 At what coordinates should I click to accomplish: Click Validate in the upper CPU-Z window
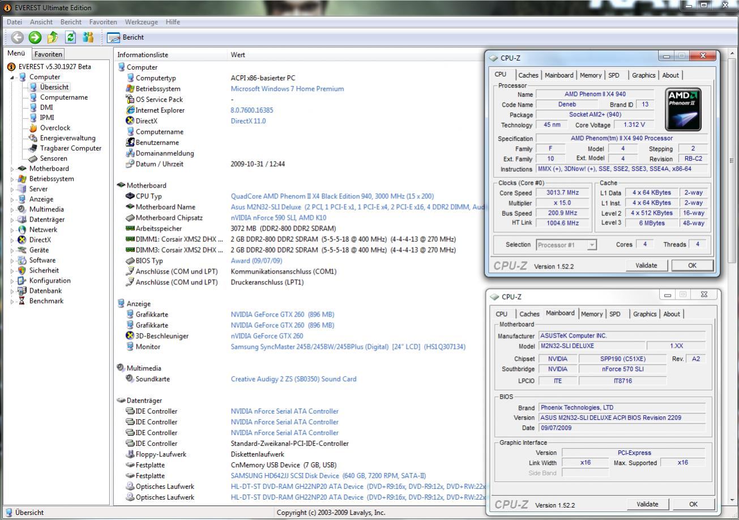[647, 266]
